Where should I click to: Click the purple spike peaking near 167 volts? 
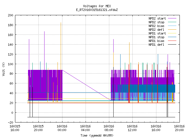[x=44, y=51]
